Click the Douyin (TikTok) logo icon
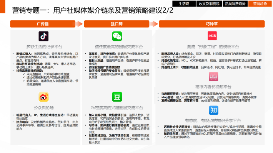This screenshot has height=153, width=273. pyautogui.click(x=43, y=36)
